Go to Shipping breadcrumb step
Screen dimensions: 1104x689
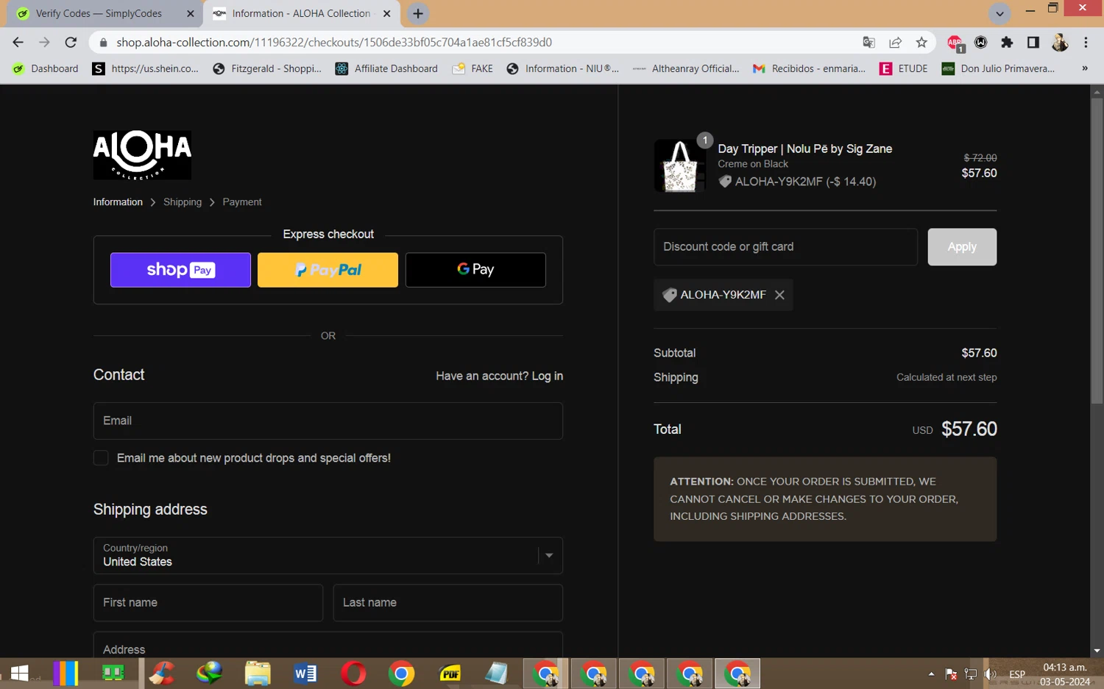[183, 202]
